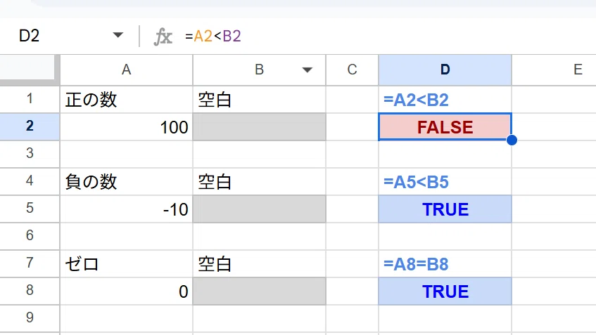
Task: Click cell with text 負の数
Action: click(x=126, y=181)
